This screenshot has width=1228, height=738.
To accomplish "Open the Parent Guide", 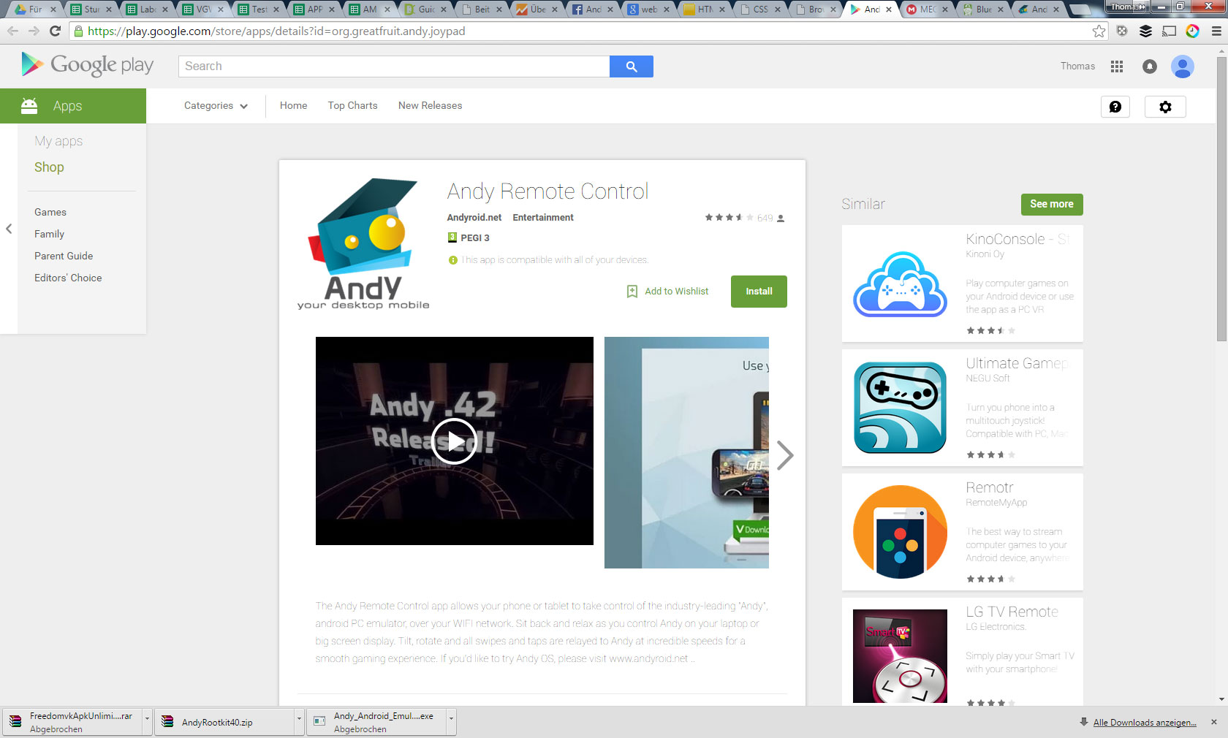I will click(x=64, y=256).
